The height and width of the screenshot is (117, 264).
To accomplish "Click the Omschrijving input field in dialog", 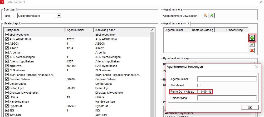I will click(x=227, y=98).
